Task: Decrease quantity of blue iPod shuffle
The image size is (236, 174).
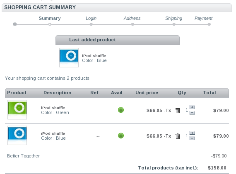Action: click(192, 138)
